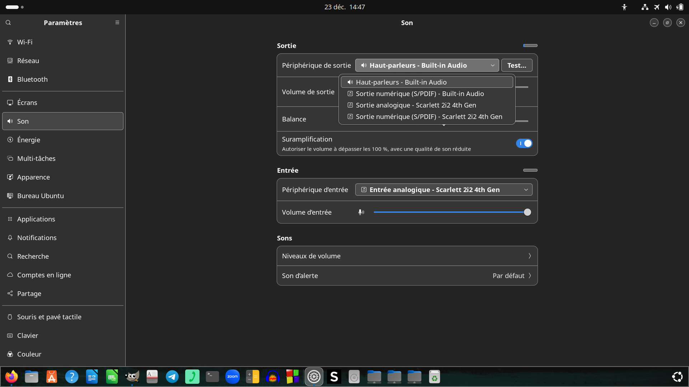Open the Terminal from the dock
Screen dimensions: 689x387
(x=212, y=377)
